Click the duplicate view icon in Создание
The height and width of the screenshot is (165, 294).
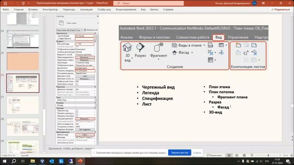pos(210,53)
